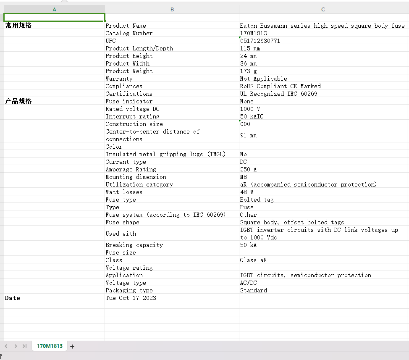Select the '产品规格' cell
Viewport: 409px width, 360px height.
click(54, 101)
